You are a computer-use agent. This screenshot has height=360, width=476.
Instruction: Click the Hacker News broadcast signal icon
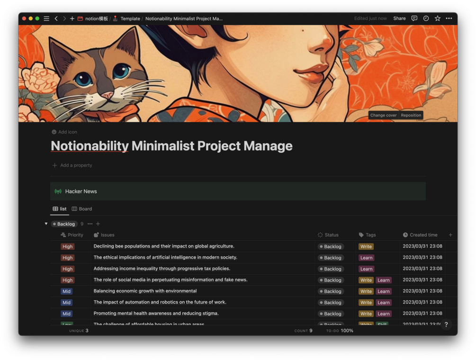(x=58, y=191)
